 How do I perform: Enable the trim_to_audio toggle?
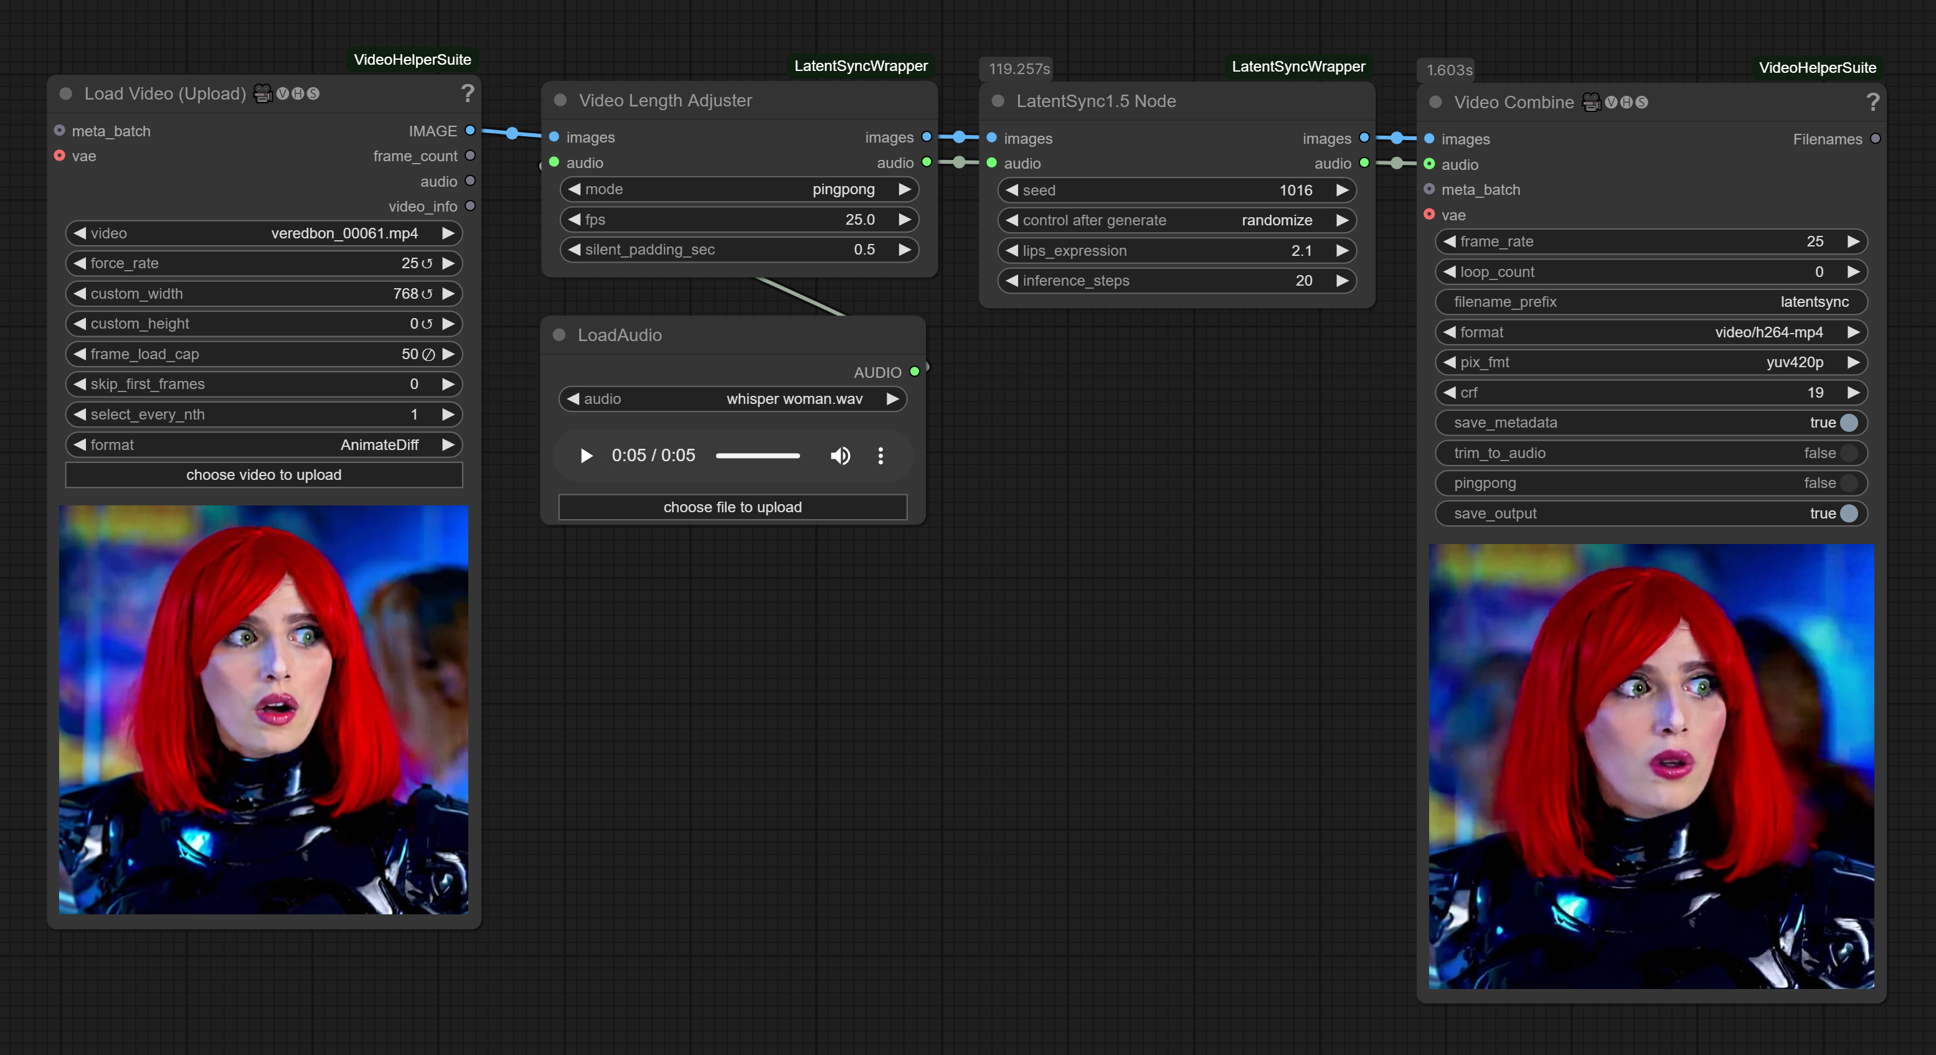click(1849, 452)
